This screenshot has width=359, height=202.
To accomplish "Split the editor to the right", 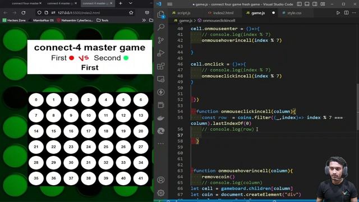I will [346, 13].
